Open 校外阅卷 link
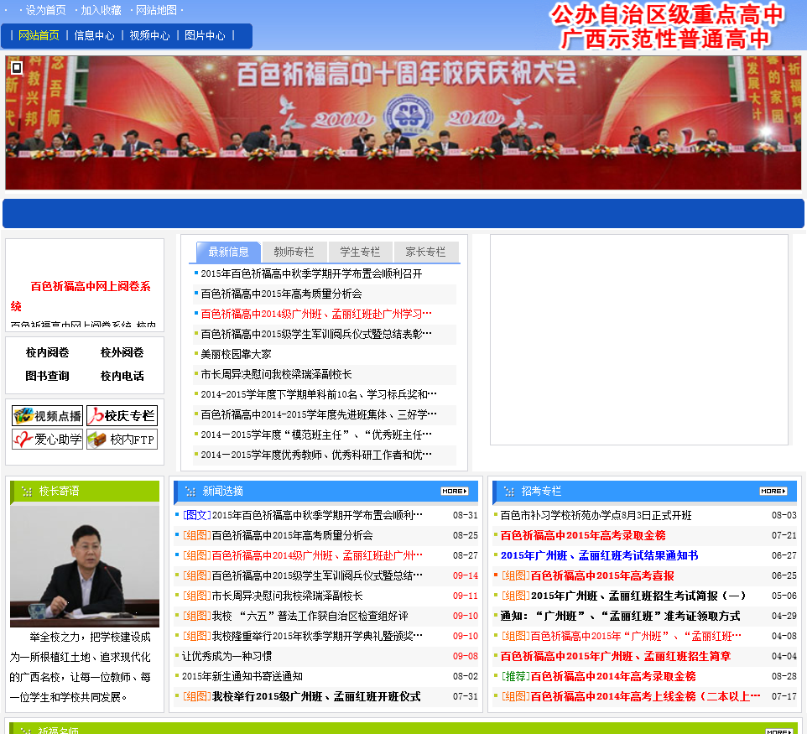Viewport: 807px width, 734px height. pos(122,352)
